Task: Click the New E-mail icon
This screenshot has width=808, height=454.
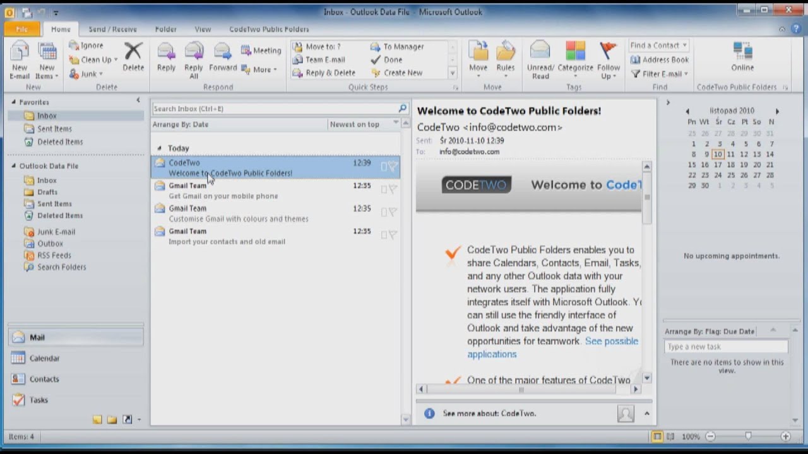Action: [x=20, y=53]
